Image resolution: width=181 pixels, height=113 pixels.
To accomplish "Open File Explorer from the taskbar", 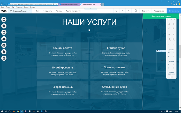I will pyautogui.click(x=18, y=111).
